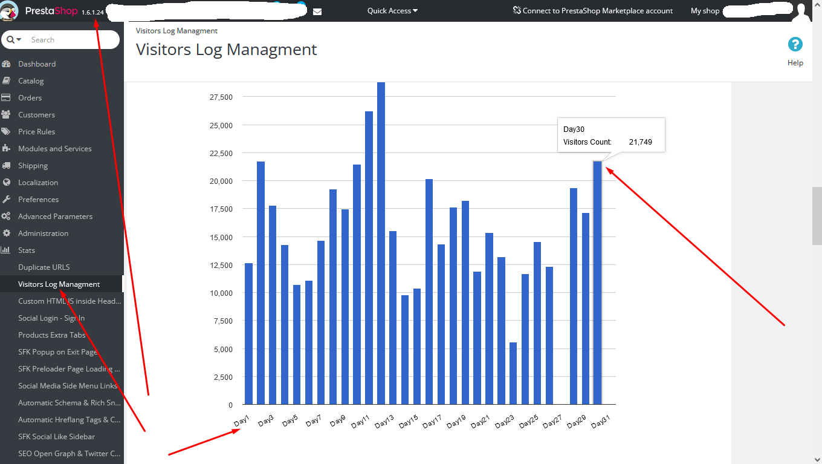Click the large Visitors Log Managment page heading
Image resolution: width=822 pixels, height=464 pixels.
(227, 50)
